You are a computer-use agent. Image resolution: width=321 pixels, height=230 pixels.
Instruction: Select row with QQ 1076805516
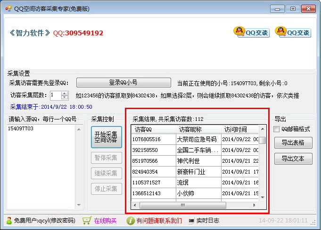[x=195, y=139]
